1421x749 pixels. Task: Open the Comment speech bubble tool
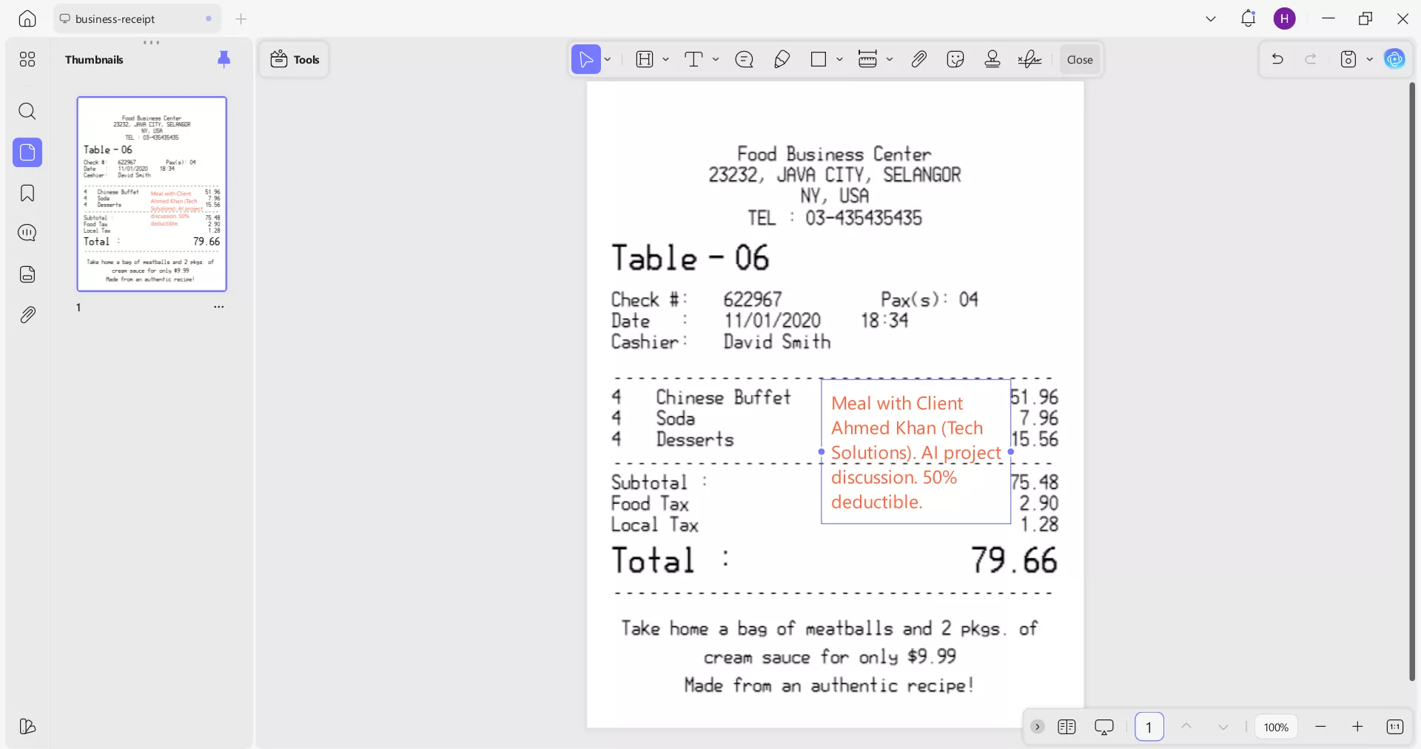(x=745, y=59)
